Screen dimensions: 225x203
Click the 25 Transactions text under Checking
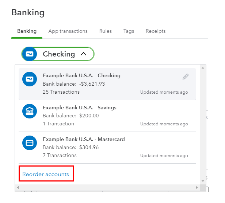pyautogui.click(x=61, y=92)
